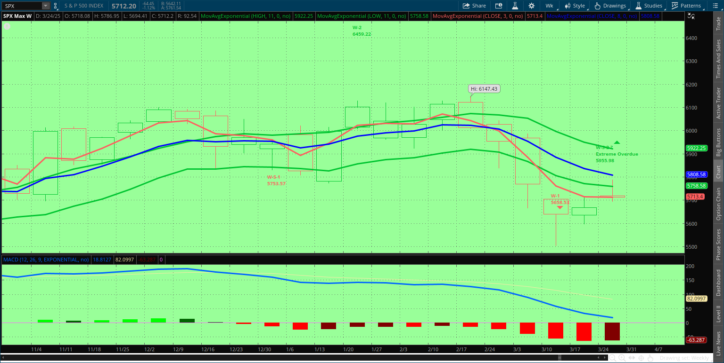Open the SPX symbol dropdown arrow
Screen dimensions: 724x363
click(45, 6)
